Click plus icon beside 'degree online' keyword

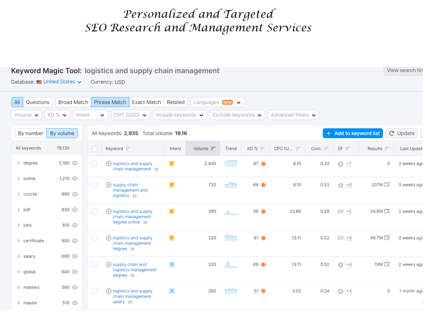click(x=108, y=211)
